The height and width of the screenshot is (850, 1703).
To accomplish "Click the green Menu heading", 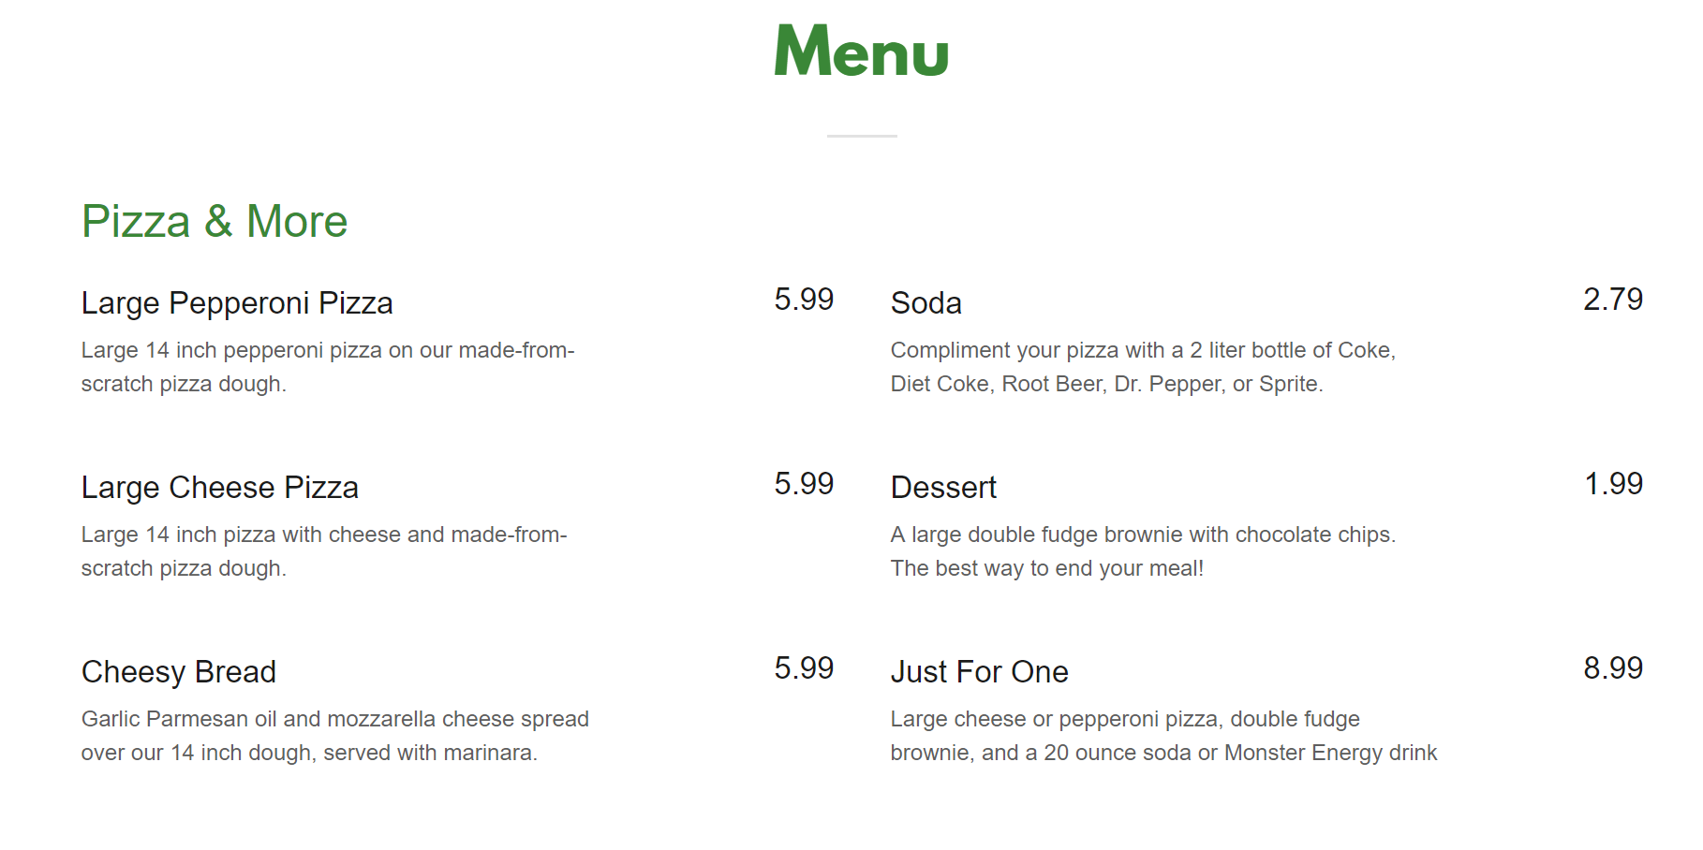I will tap(861, 51).
